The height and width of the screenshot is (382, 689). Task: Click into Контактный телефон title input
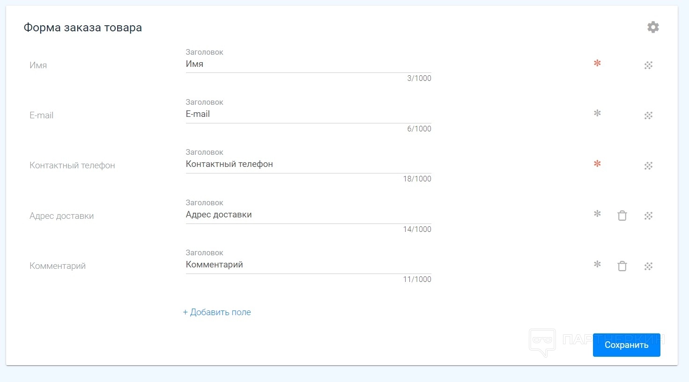click(x=308, y=165)
